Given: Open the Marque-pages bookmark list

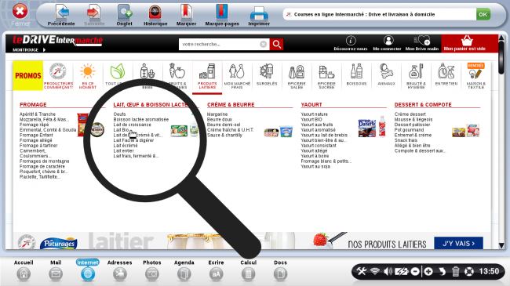Looking at the screenshot, I should [x=222, y=15].
